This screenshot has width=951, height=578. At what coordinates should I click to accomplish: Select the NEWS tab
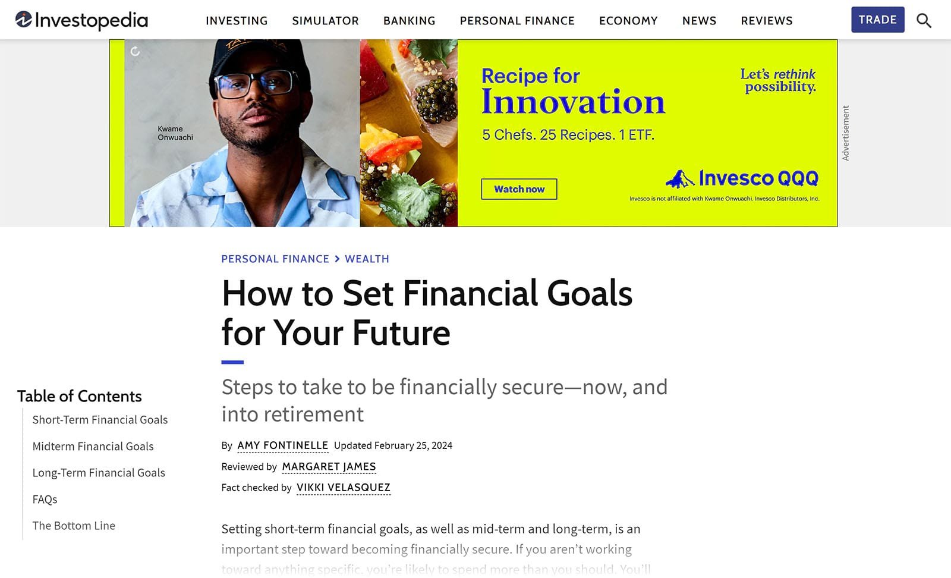(x=699, y=20)
